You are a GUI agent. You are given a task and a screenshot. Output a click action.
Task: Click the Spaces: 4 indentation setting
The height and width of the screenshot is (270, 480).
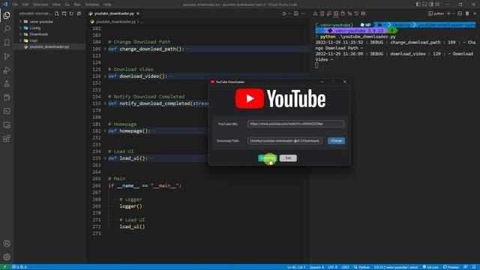(x=316, y=267)
